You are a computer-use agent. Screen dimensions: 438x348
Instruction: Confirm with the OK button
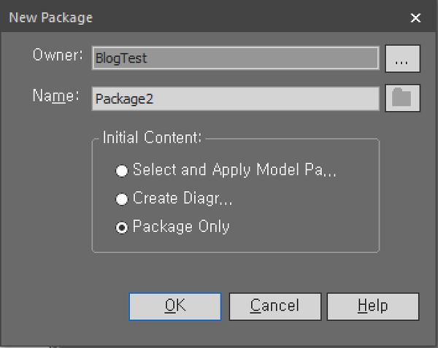tap(175, 306)
